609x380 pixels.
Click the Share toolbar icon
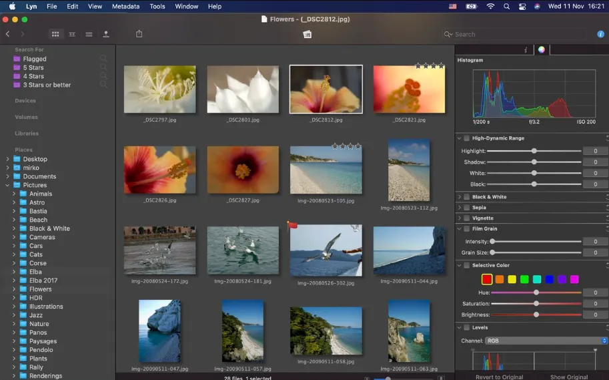(139, 34)
